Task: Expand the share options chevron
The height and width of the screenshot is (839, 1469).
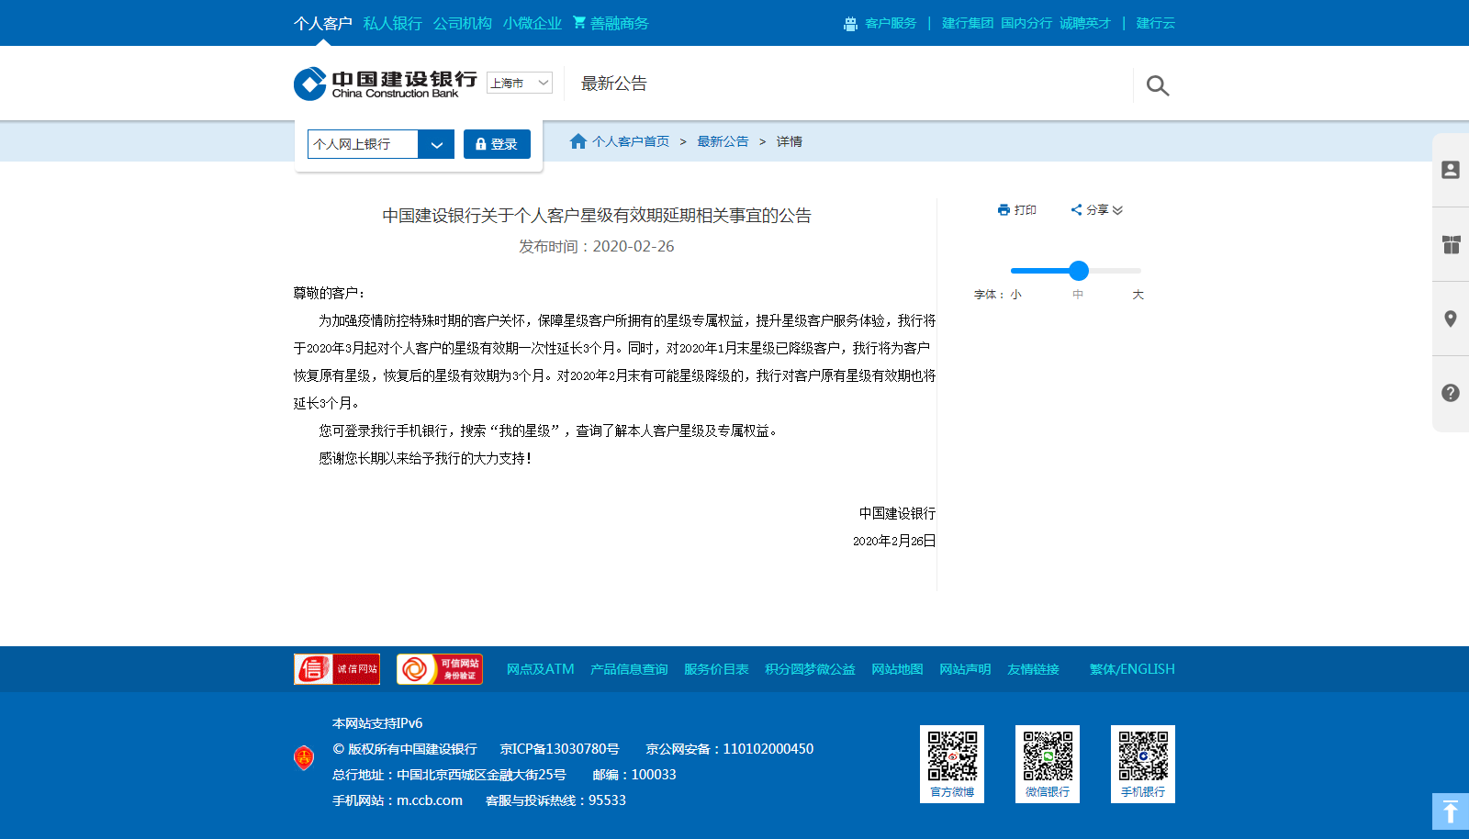Action: tap(1117, 210)
